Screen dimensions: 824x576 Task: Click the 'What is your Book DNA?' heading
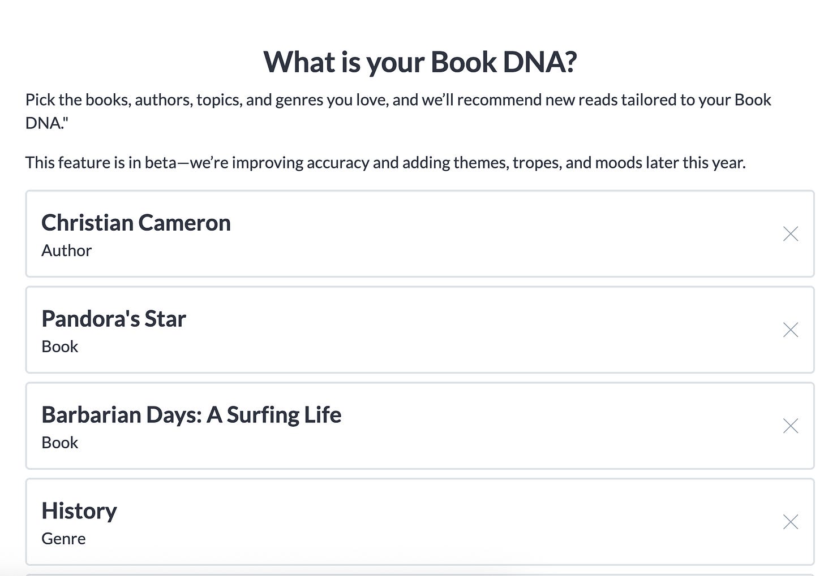pyautogui.click(x=420, y=62)
